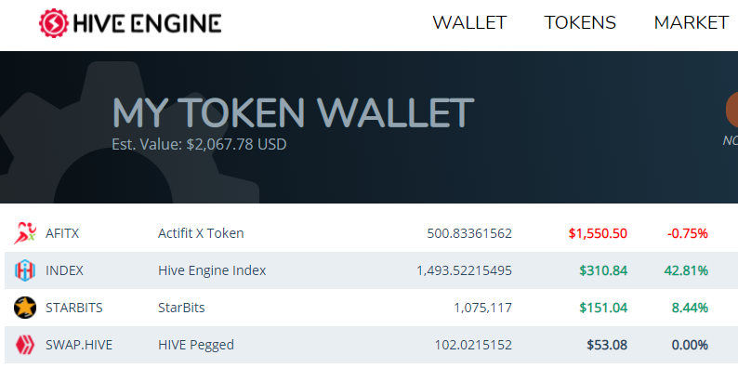This screenshot has height=368, width=738.
Task: Click the 42.81% change
Action: pyautogui.click(x=686, y=270)
